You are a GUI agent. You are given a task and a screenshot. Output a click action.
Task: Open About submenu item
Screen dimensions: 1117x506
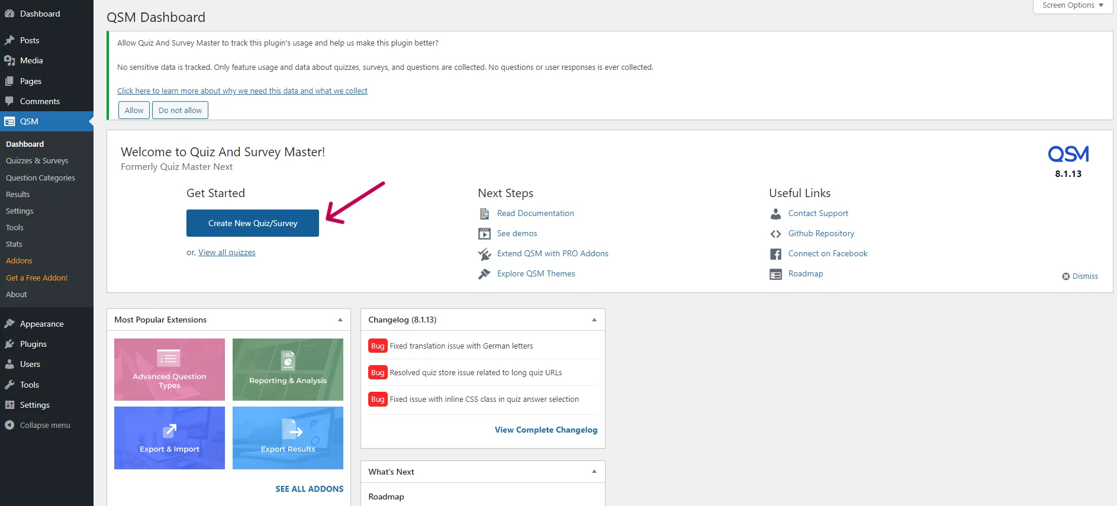tap(17, 295)
